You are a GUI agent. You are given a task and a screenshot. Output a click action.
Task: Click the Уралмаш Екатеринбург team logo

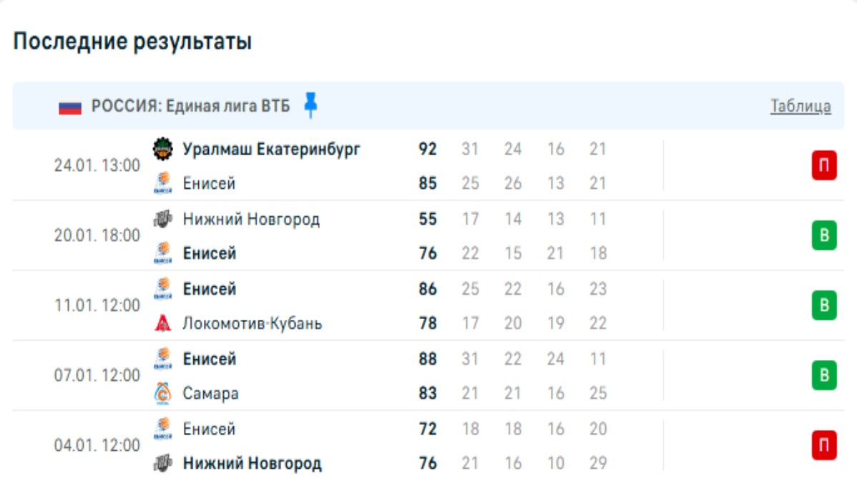pyautogui.click(x=163, y=150)
